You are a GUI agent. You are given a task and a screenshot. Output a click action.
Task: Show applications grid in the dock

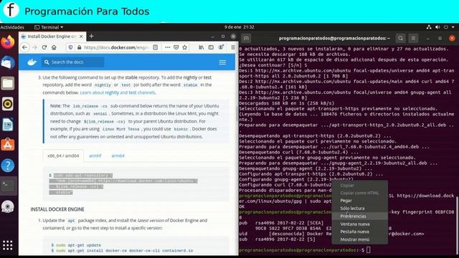[8, 245]
